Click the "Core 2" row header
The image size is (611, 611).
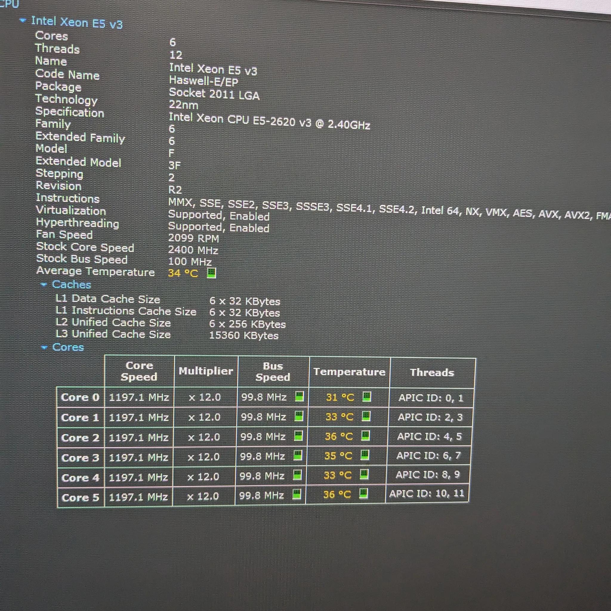pos(80,438)
